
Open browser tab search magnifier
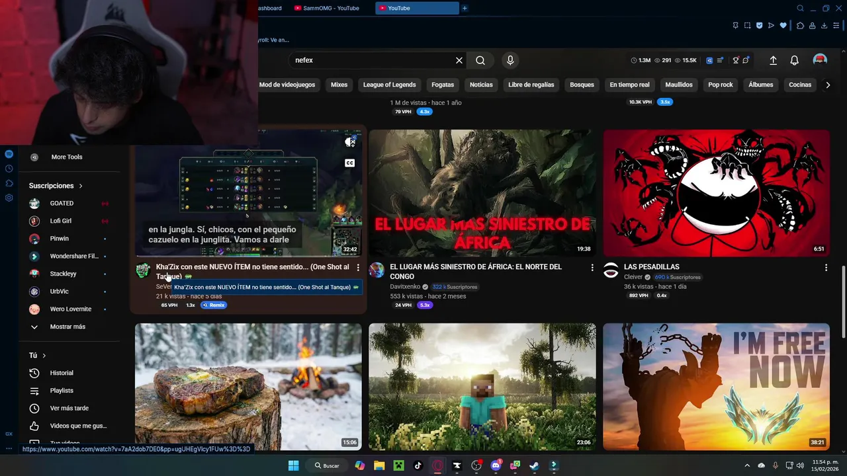click(x=800, y=9)
